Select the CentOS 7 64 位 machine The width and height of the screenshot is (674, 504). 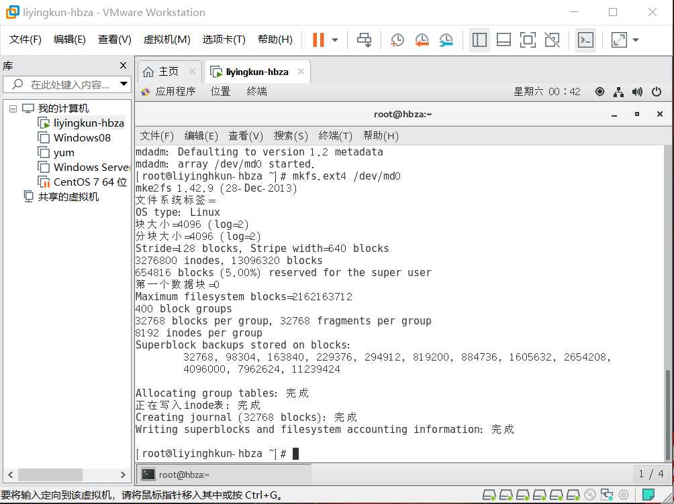90,182
